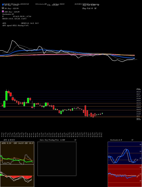Click the white 50 Day legend swatch
The width and height of the screenshot is (142, 187).
coord(3,8)
